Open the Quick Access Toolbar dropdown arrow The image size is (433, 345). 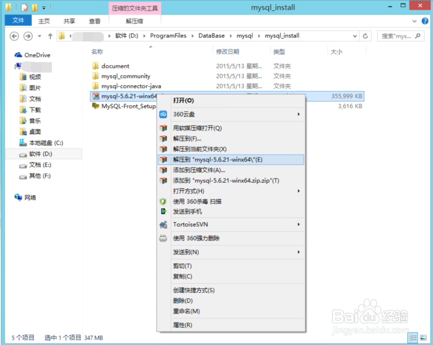click(x=43, y=7)
